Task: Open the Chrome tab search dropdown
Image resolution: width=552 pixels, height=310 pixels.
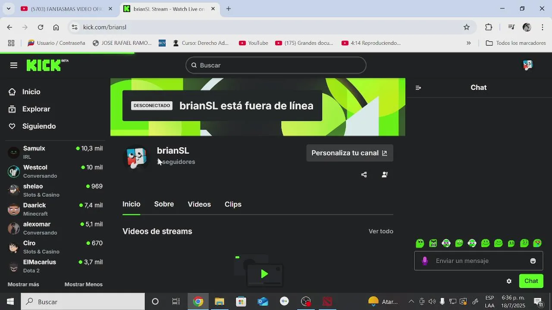Action: [8, 9]
